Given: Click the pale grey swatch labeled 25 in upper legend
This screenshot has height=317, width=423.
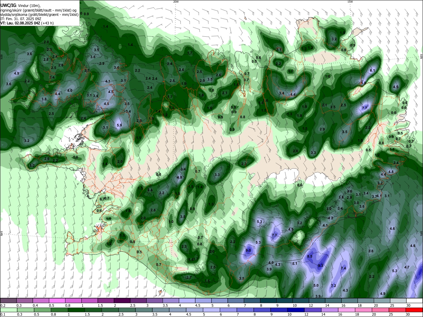Looking at the screenshot, I should (398, 300).
